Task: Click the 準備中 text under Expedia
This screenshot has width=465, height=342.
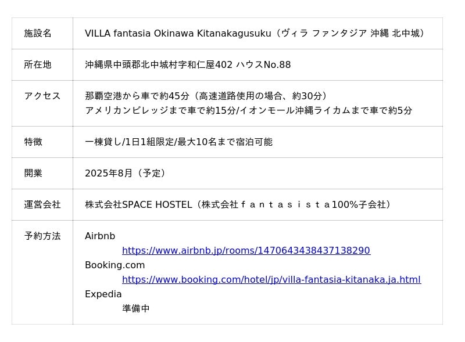Action: (136, 309)
